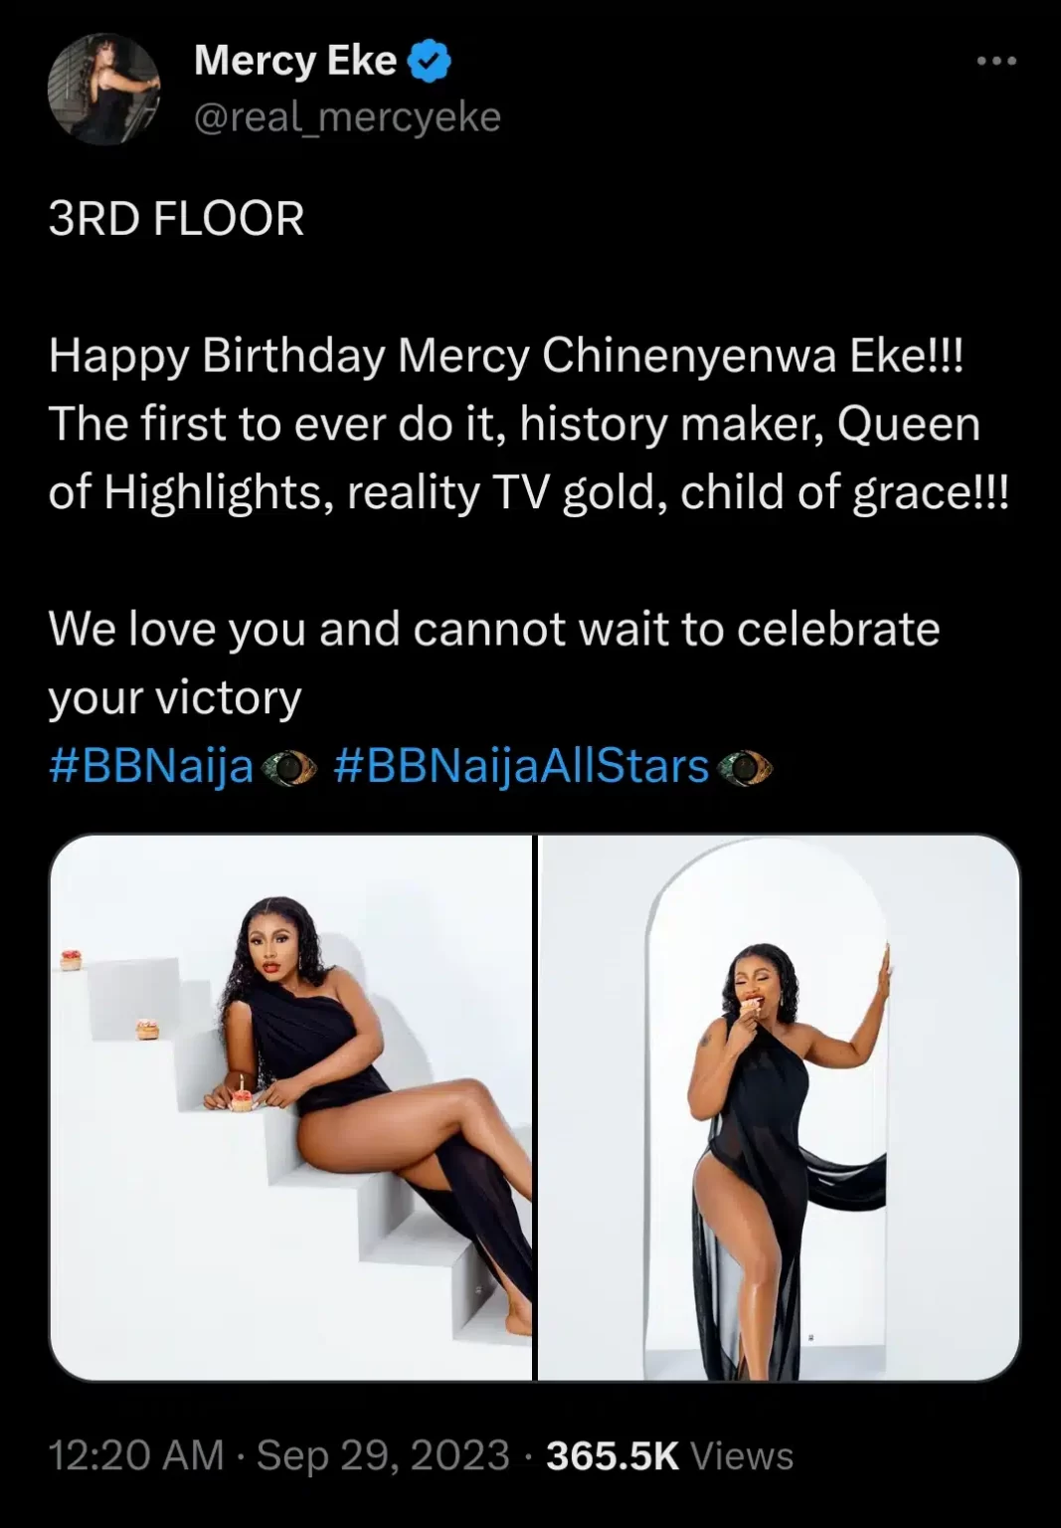Screen dimensions: 1061x1528
Task: Click the 'Happy Birthday Mercy Chinenyenwa Eke' line
Action: click(505, 356)
